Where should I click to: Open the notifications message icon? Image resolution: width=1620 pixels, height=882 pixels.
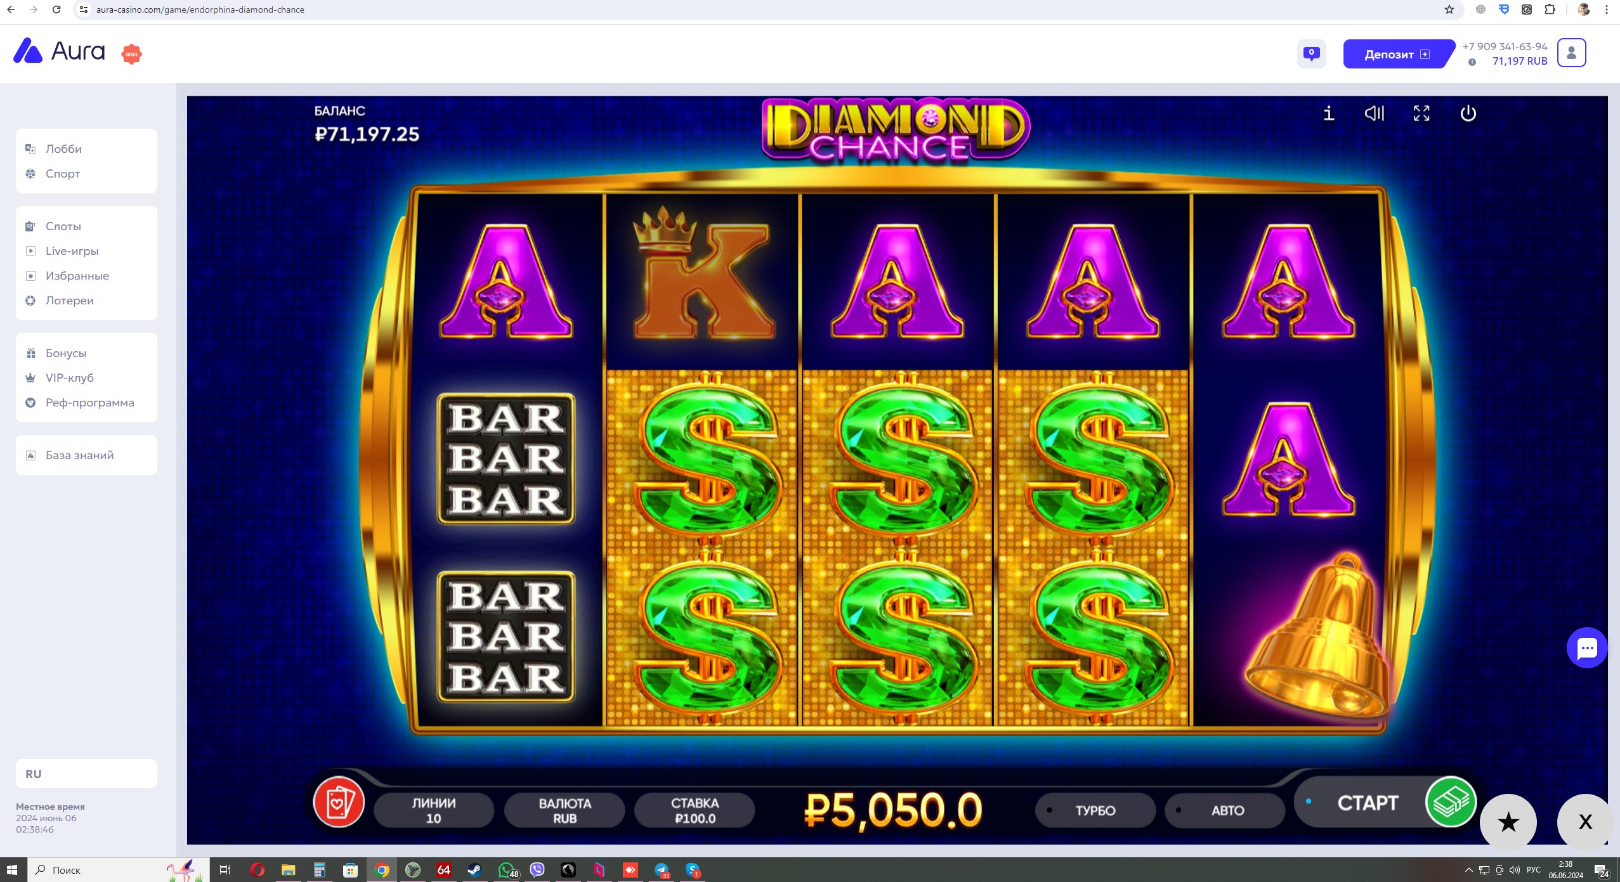coord(1311,53)
